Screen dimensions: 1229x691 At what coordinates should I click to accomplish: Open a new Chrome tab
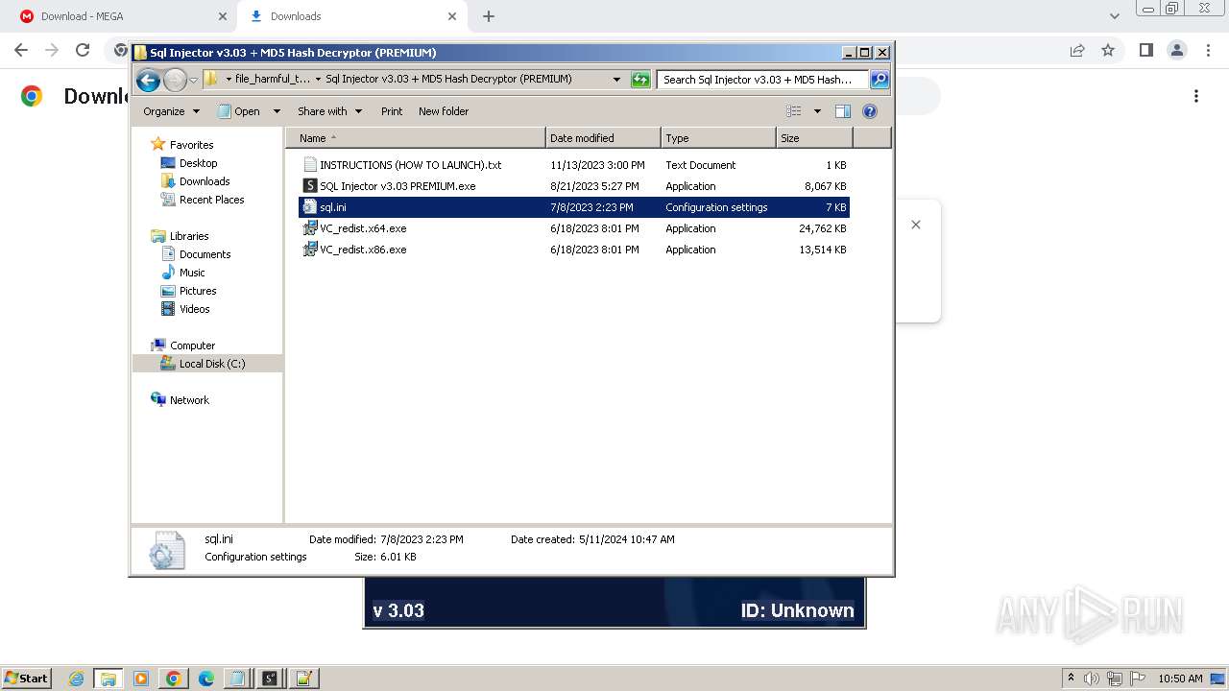pyautogui.click(x=489, y=16)
